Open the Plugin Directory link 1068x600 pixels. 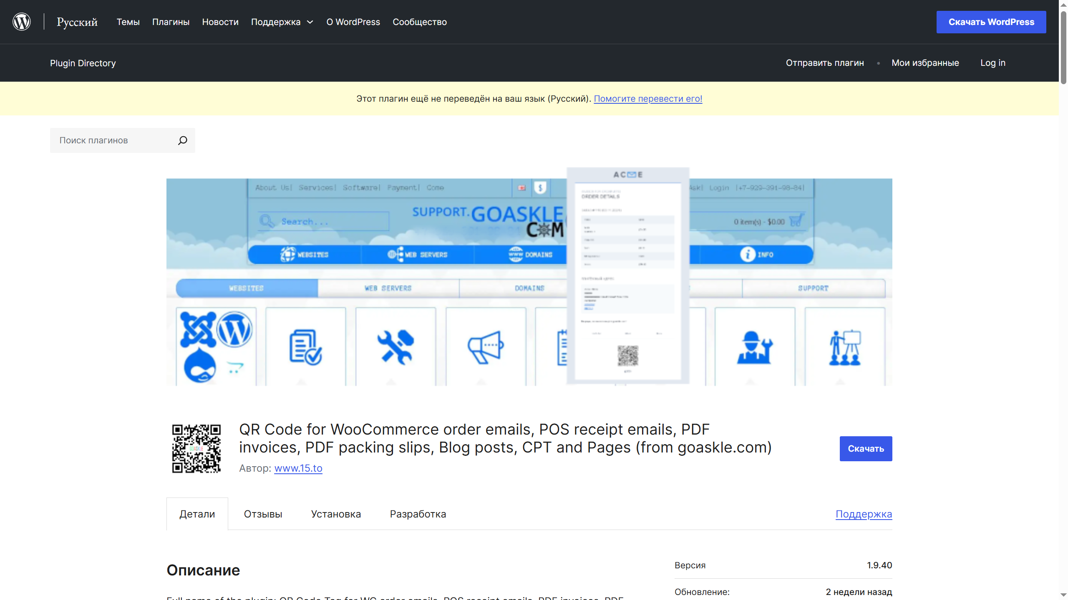point(83,63)
